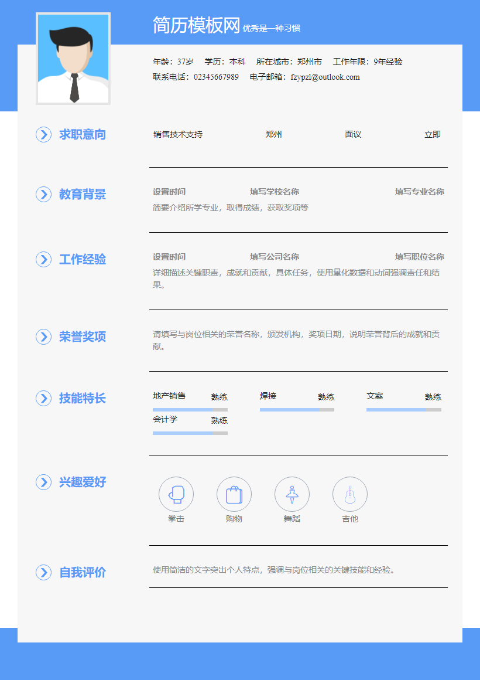This screenshot has width=480, height=680.
Task: Select the boxing glove icon for 拳击
Action: 176,494
